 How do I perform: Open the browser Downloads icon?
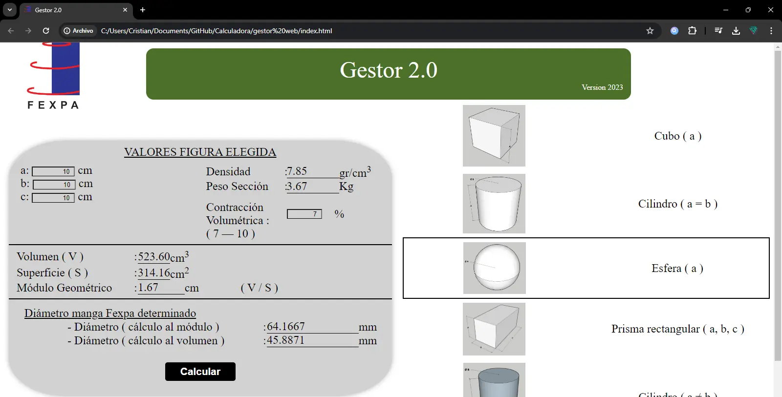click(x=736, y=31)
